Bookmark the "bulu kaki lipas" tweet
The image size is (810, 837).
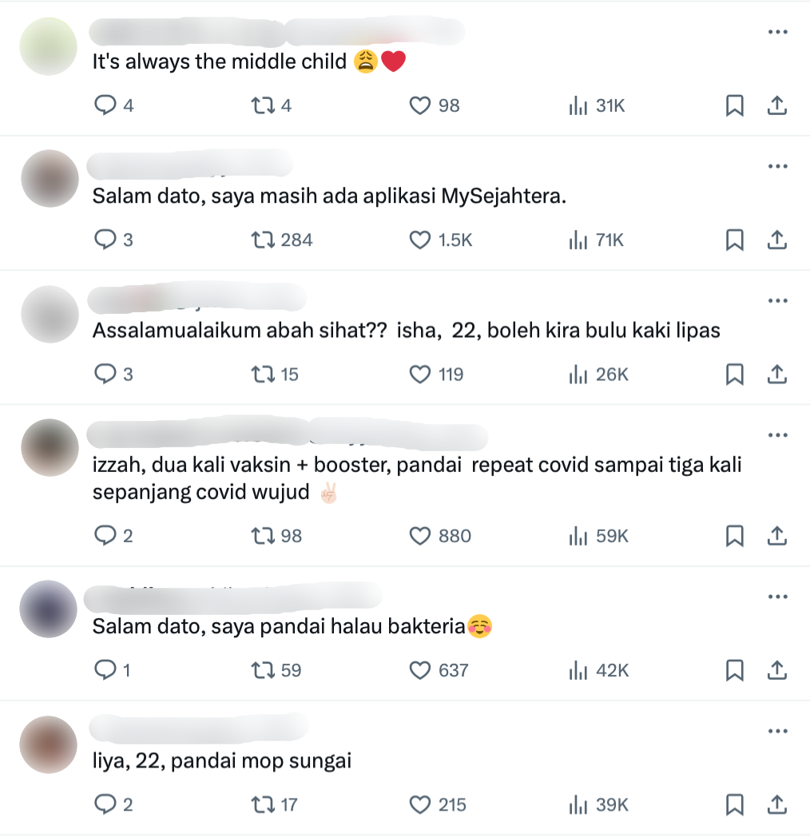pyautogui.click(x=735, y=375)
